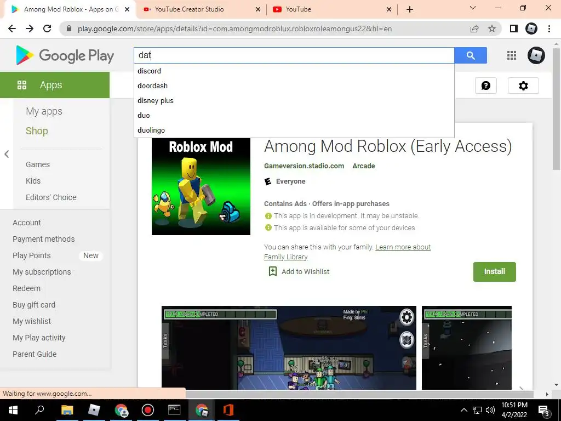Image resolution: width=561 pixels, height=421 pixels.
Task: Open Microsoft Office from taskbar
Action: pos(228,410)
